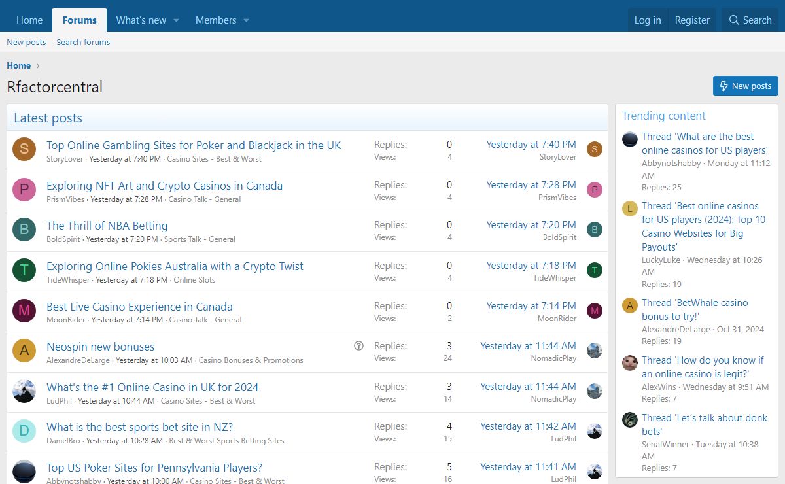Click SerialWinner's avatar in Trending content
This screenshot has height=484, width=785.
[x=630, y=420]
